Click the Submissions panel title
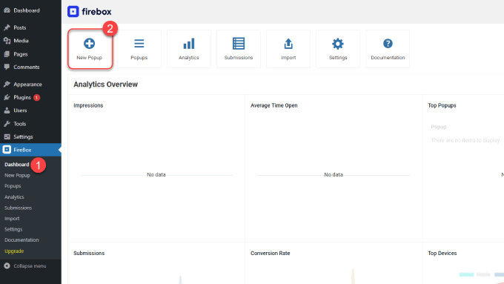 coord(89,253)
